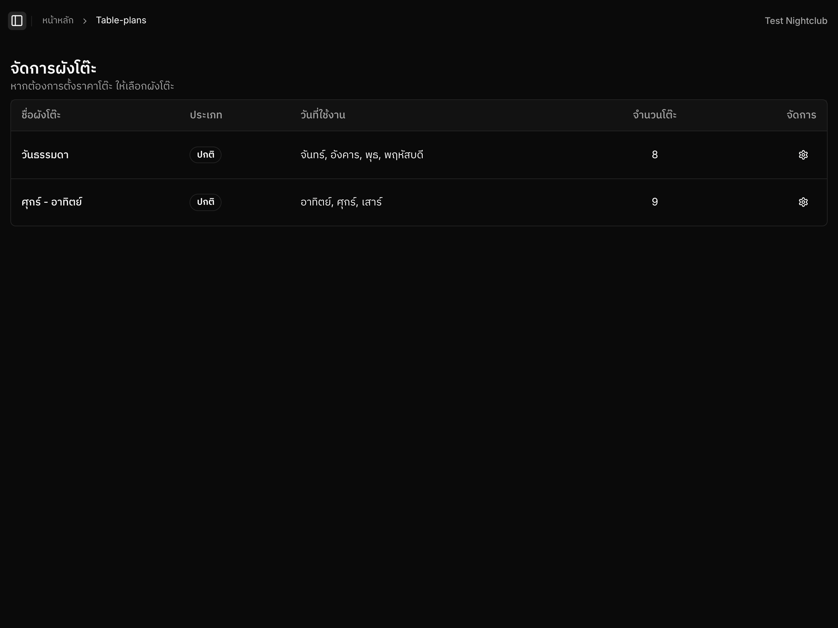This screenshot has width=838, height=628.
Task: Click days cell อาทิตย์, ศุกร์, เสาร์
Action: pos(341,202)
